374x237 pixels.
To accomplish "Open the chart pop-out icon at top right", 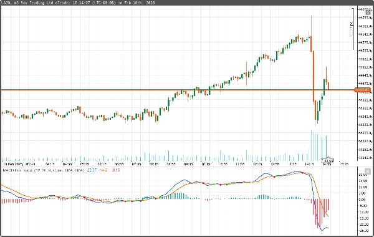I will click(368, 12).
